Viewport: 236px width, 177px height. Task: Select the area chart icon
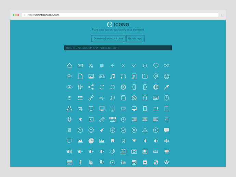80,141
